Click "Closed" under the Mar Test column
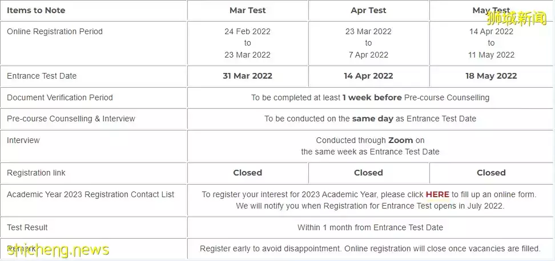 pos(247,173)
